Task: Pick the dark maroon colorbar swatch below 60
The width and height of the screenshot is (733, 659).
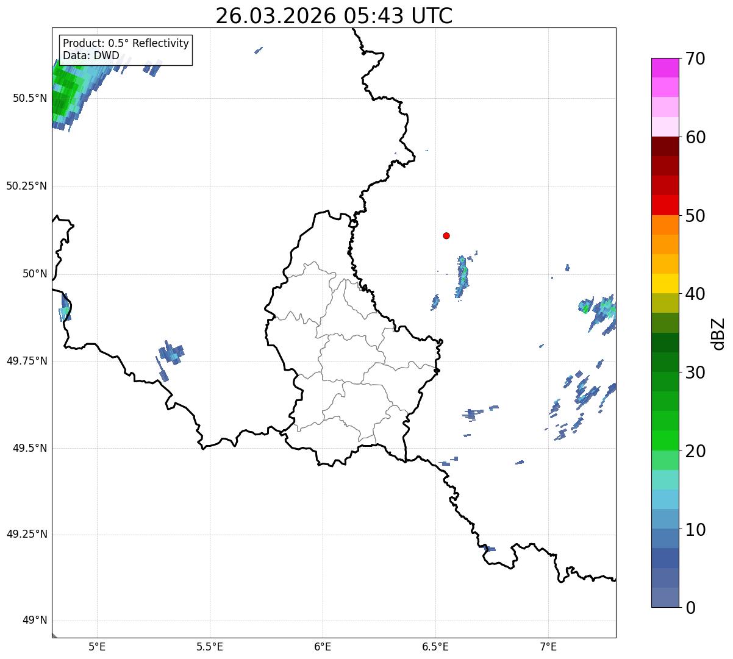Action: (665, 147)
